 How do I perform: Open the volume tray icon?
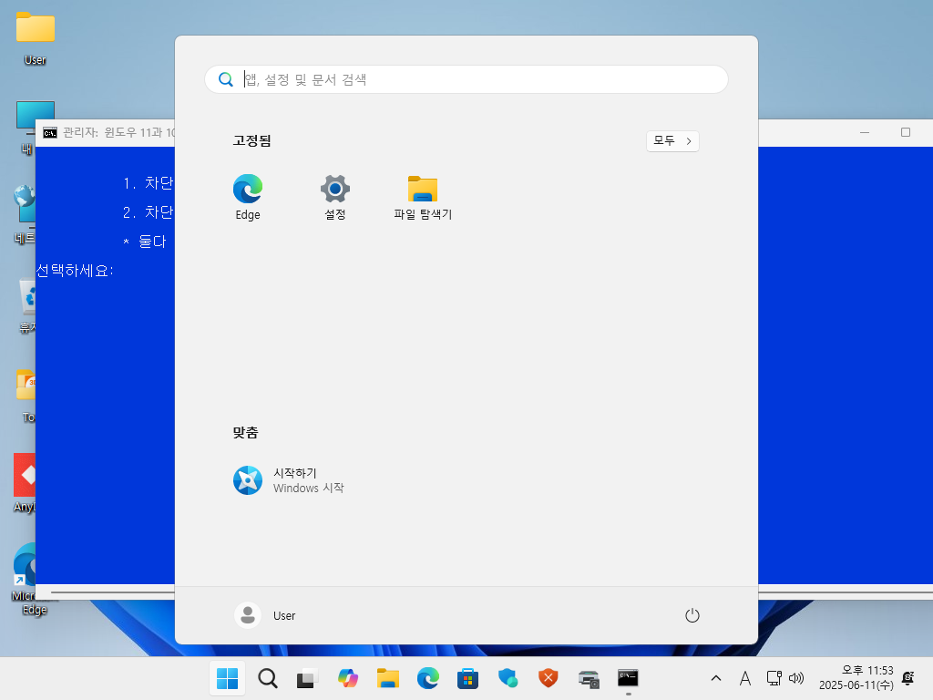point(796,678)
